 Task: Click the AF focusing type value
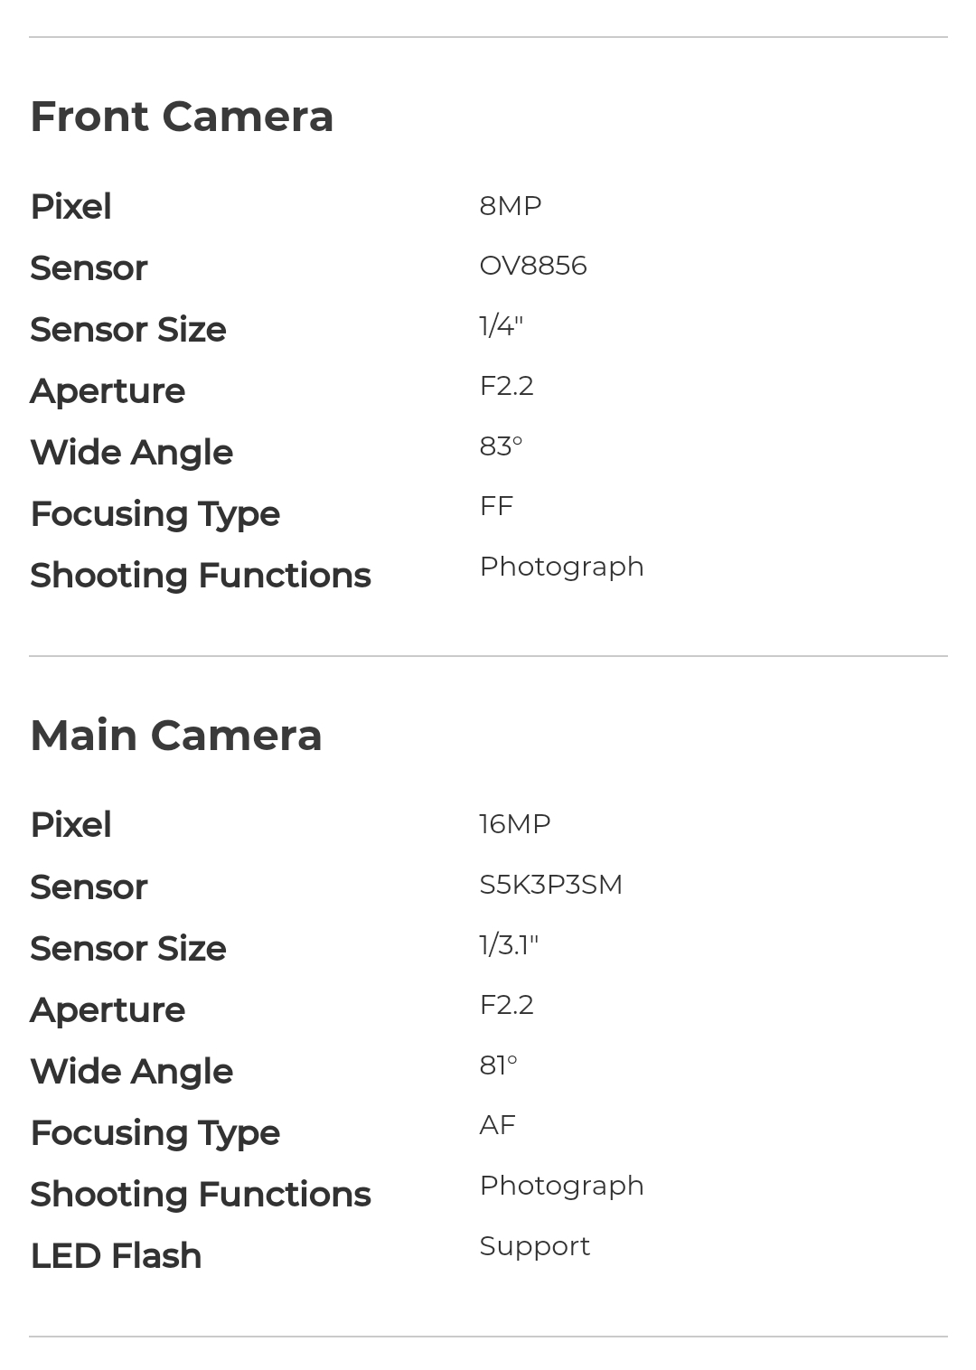[498, 1125]
